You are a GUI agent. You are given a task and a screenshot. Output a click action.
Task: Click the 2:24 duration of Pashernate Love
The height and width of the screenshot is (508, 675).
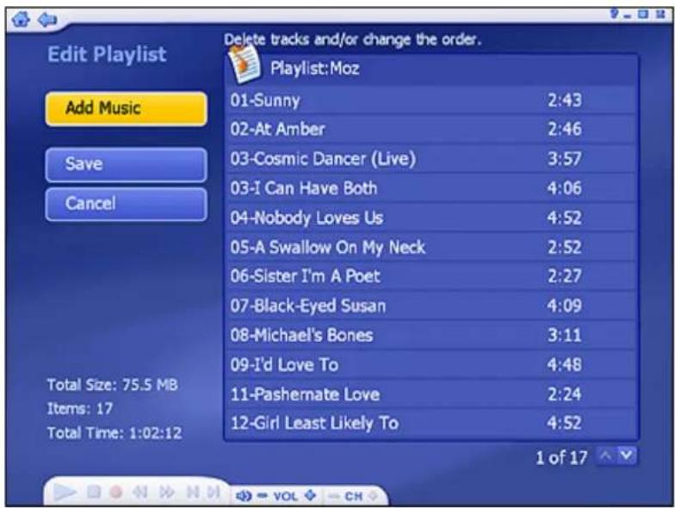(565, 394)
